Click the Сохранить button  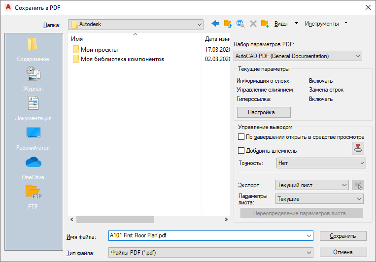[x=343, y=236]
